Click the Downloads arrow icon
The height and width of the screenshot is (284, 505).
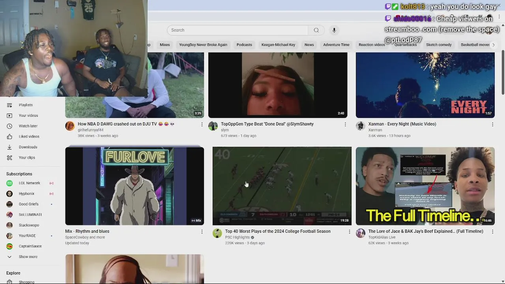click(9, 147)
